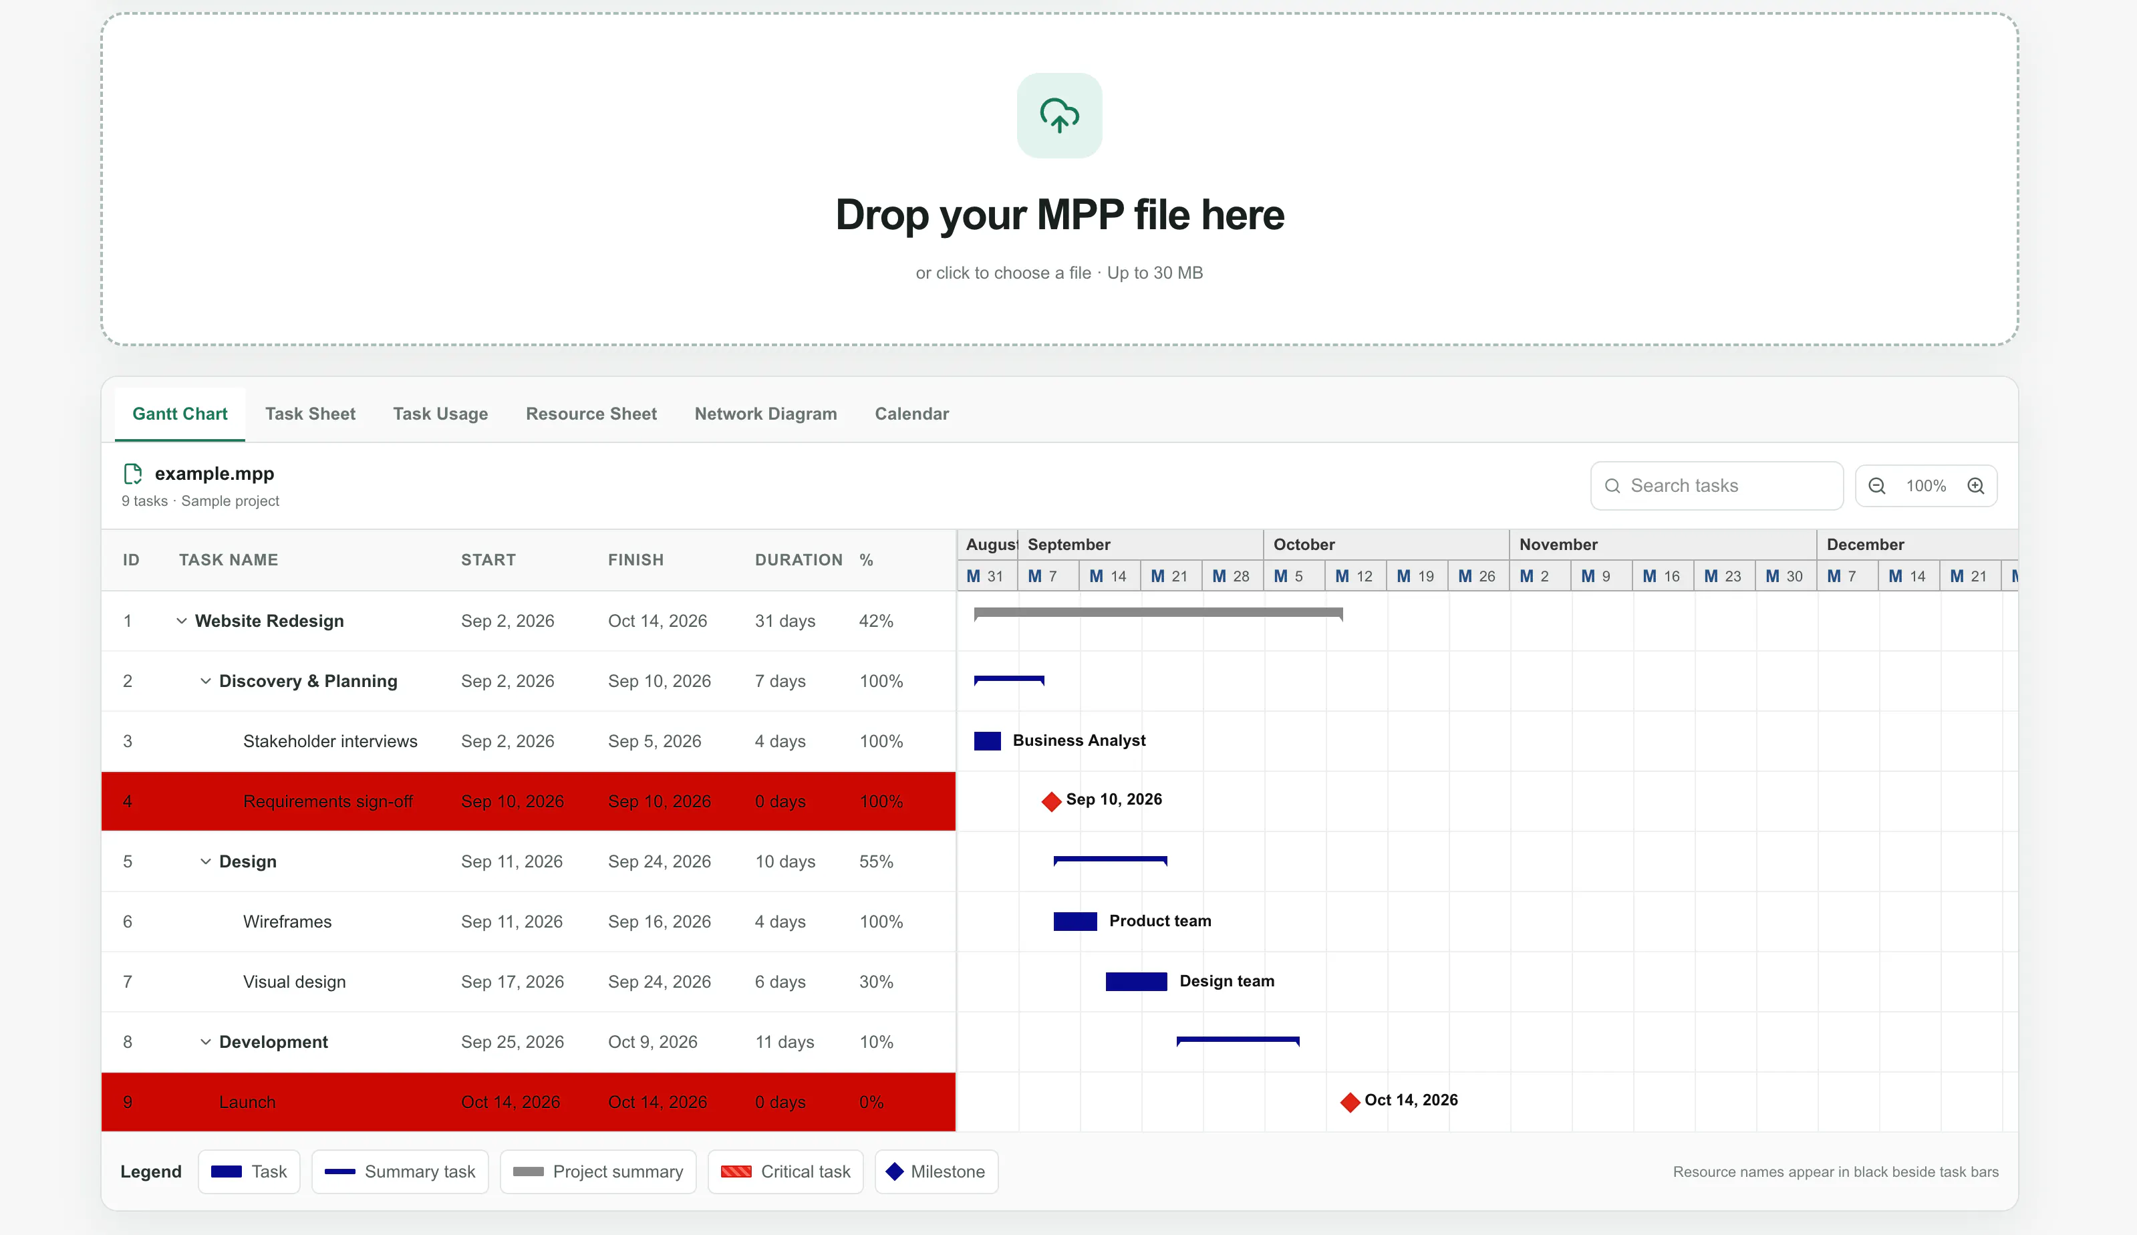Switch to the Task Sheet tab
Screen dimensions: 2137x1235
309,414
